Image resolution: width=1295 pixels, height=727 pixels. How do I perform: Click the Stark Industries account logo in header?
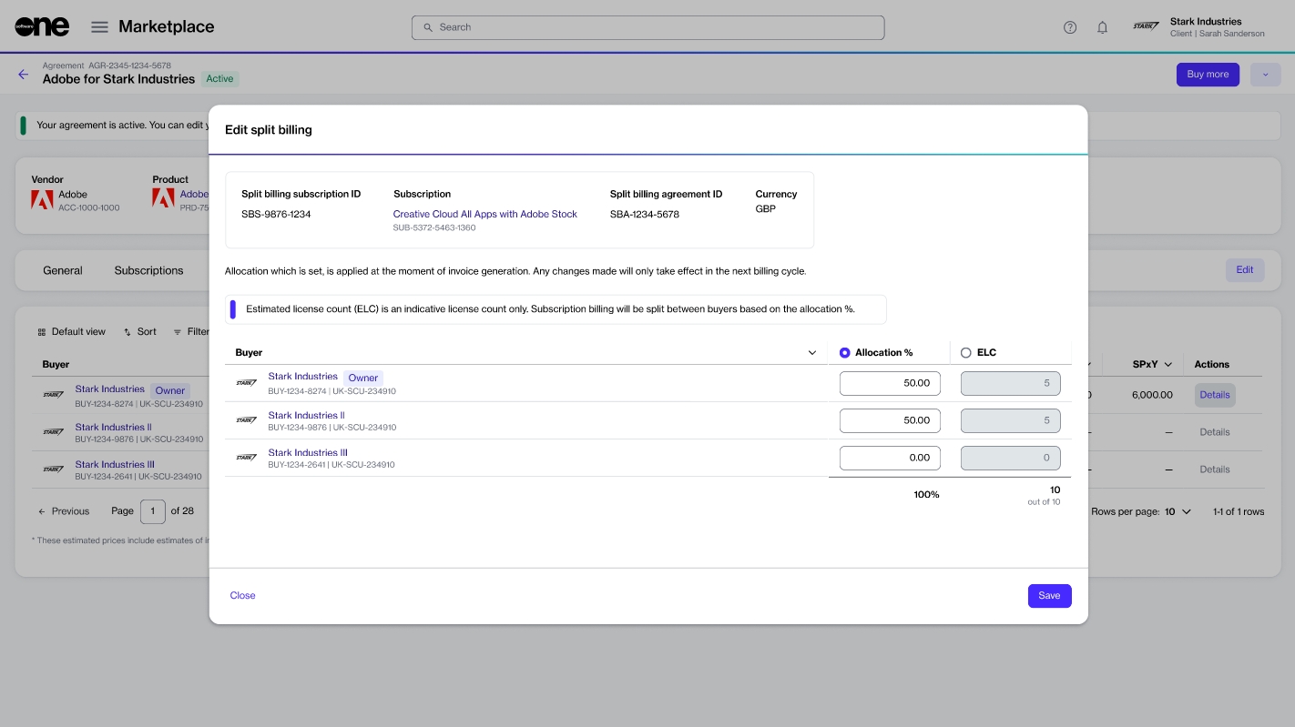(x=1146, y=27)
